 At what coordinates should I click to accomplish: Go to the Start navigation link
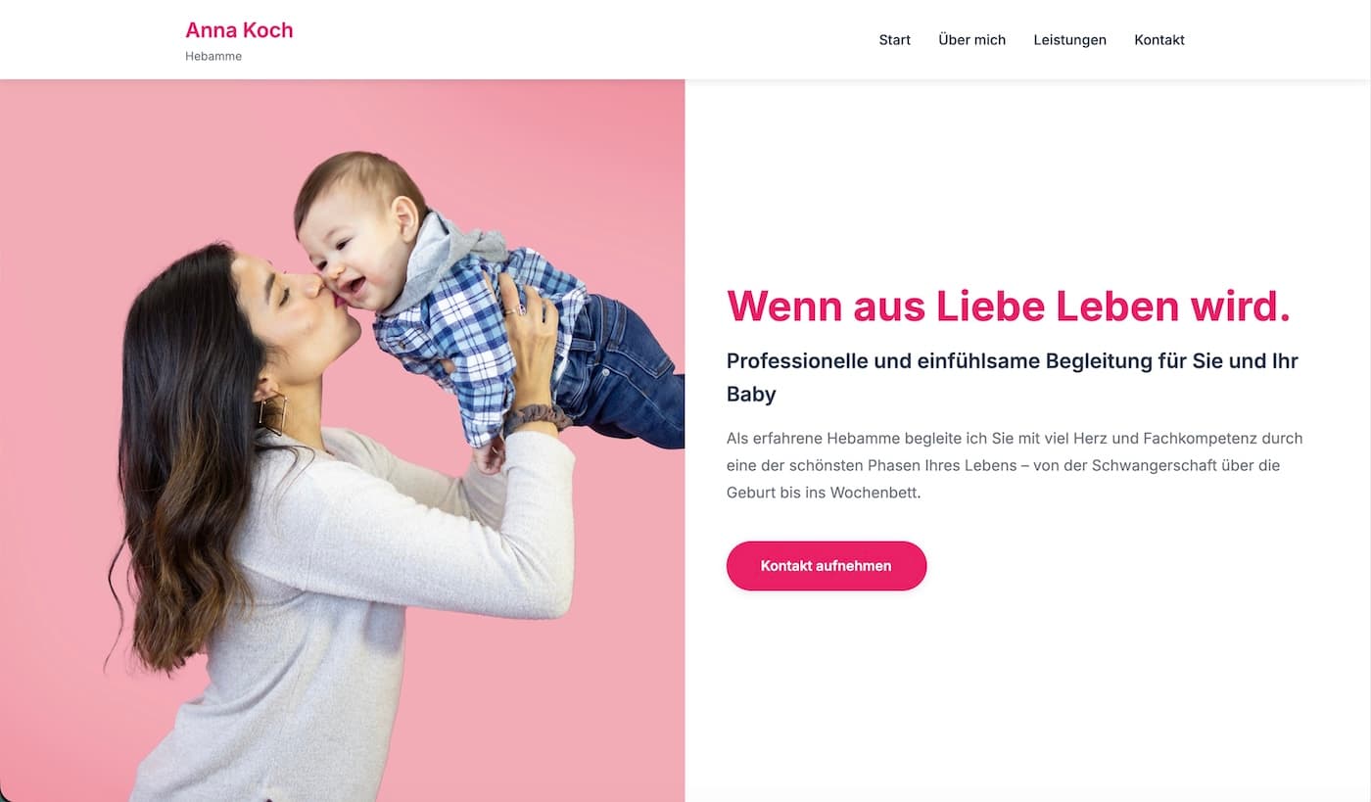[894, 40]
